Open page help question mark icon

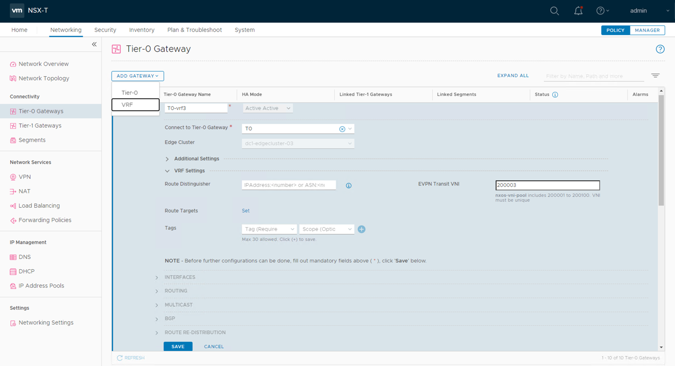[660, 49]
